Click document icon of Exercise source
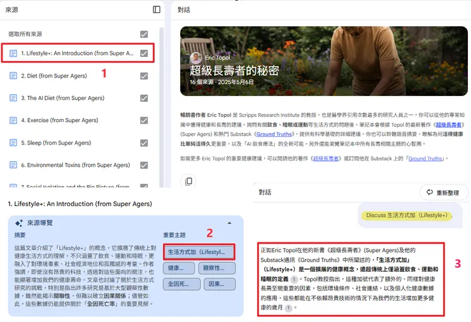471x322 pixels. [x=13, y=120]
